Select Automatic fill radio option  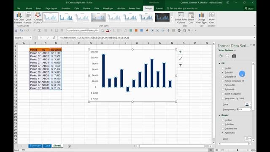click(x=223, y=89)
